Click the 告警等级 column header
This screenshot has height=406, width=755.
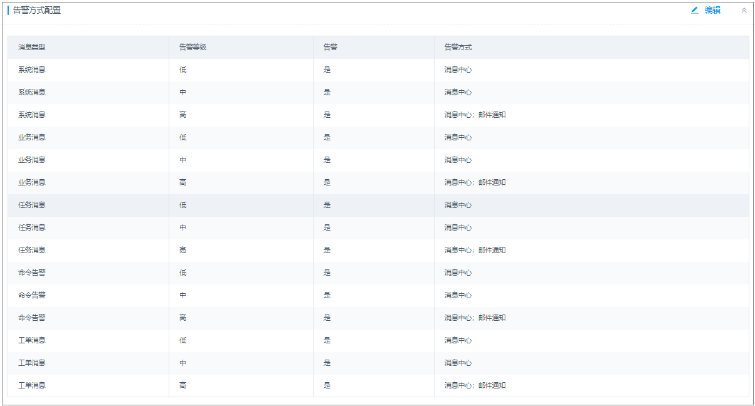(193, 47)
